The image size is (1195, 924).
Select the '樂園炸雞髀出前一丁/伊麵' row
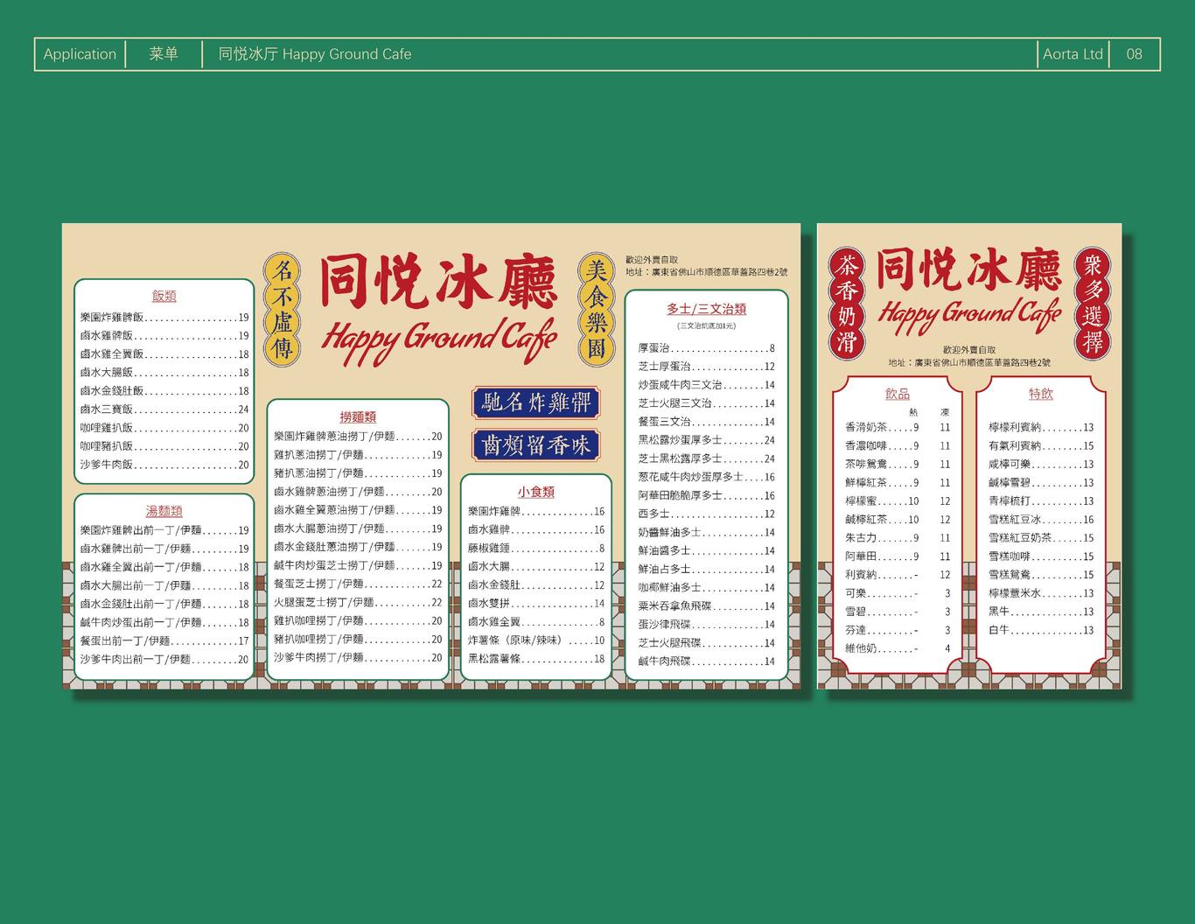(x=164, y=530)
